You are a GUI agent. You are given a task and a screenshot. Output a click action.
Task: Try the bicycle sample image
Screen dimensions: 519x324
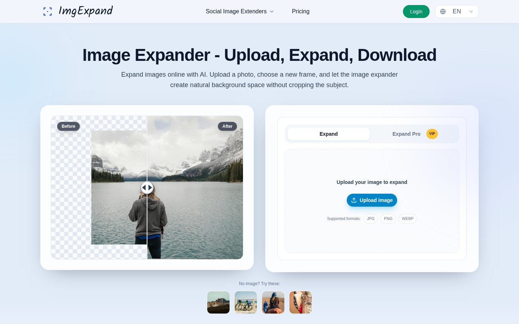pyautogui.click(x=246, y=302)
